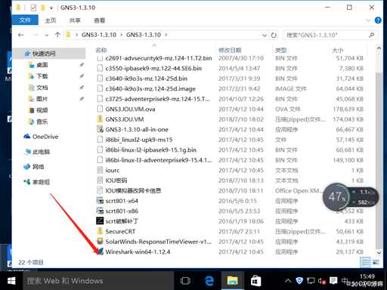Open 下载 in the navigation pane

click(x=42, y=76)
